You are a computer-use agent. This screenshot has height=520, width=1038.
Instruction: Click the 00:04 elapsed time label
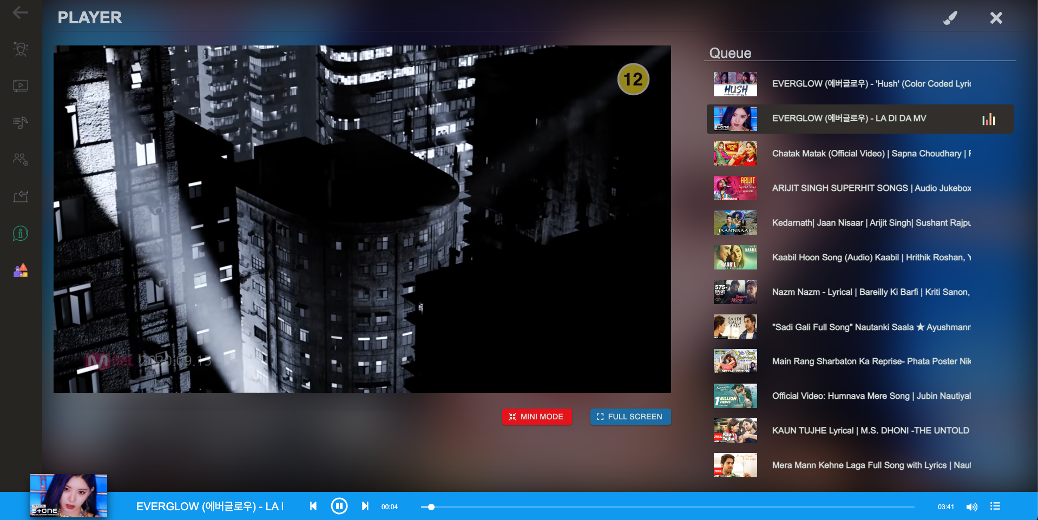click(390, 507)
